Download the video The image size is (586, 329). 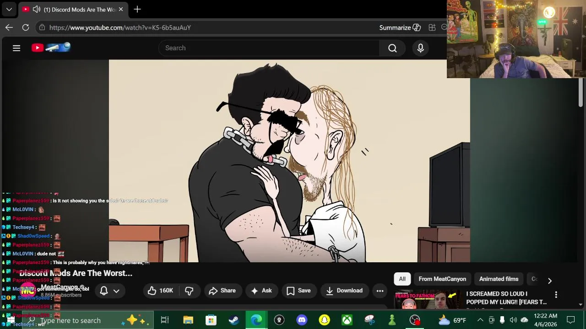tap(344, 291)
